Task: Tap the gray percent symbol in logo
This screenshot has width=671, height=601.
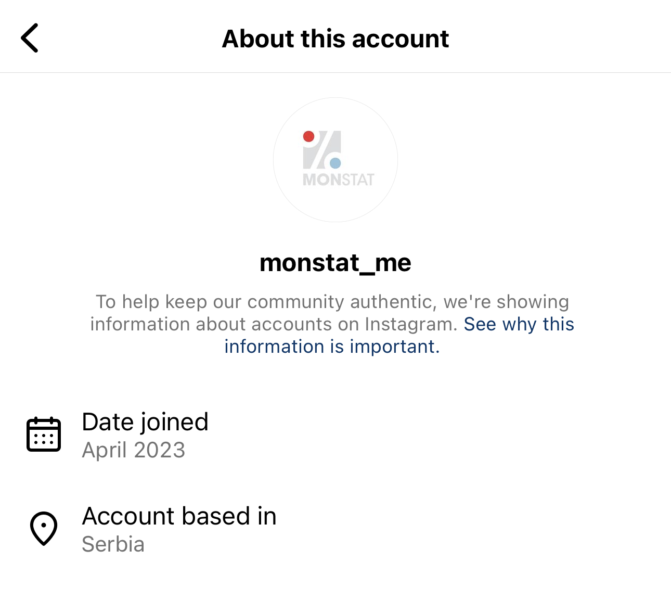Action: (x=322, y=150)
